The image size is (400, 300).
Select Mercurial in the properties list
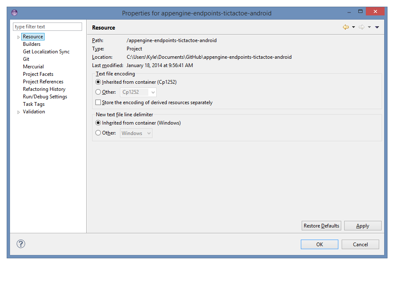coord(33,67)
